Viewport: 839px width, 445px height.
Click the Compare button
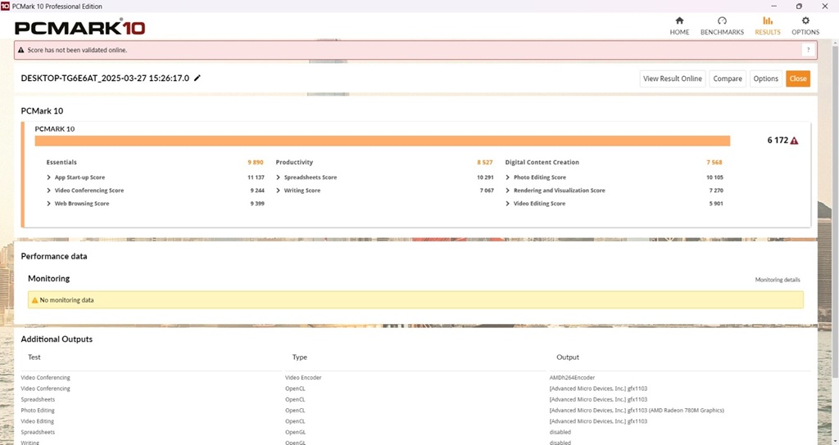click(x=728, y=79)
